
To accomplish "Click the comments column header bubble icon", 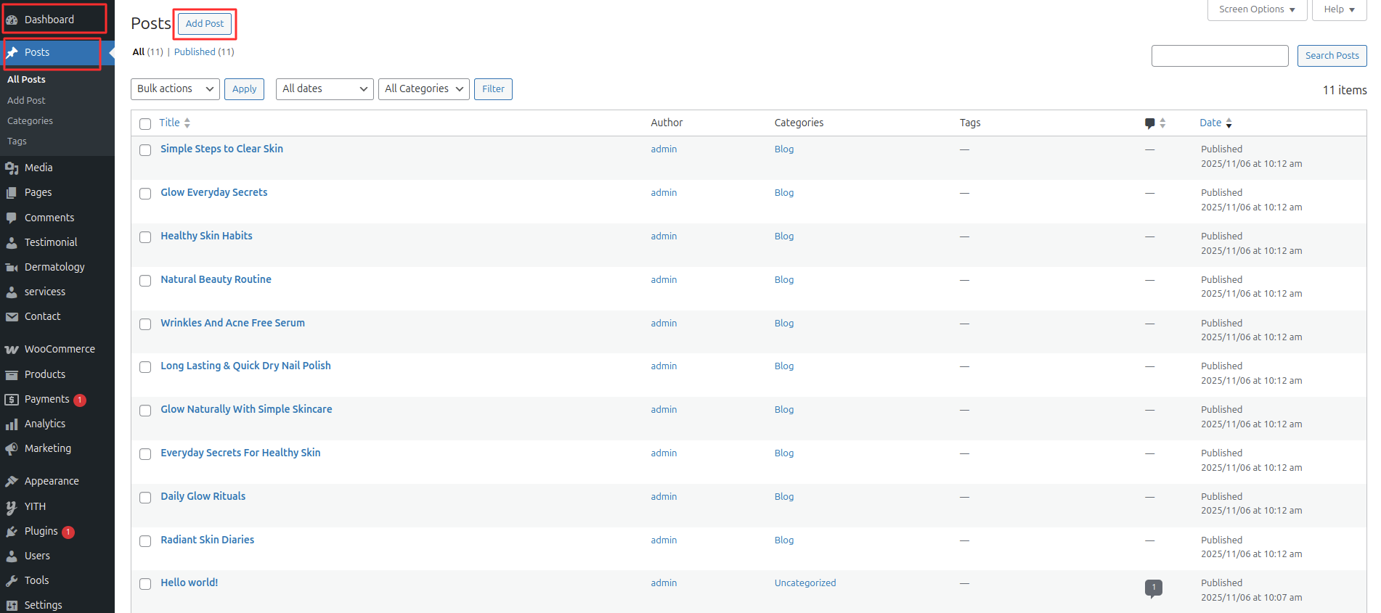I will 1149,123.
